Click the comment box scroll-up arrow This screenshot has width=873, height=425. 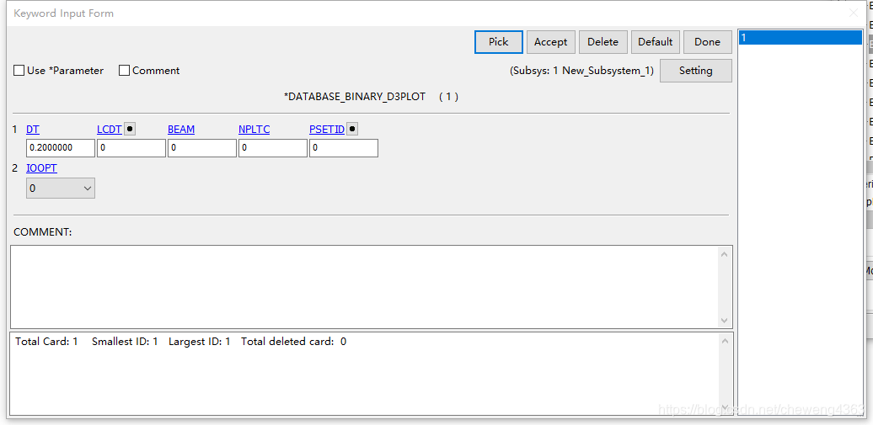pyautogui.click(x=725, y=254)
